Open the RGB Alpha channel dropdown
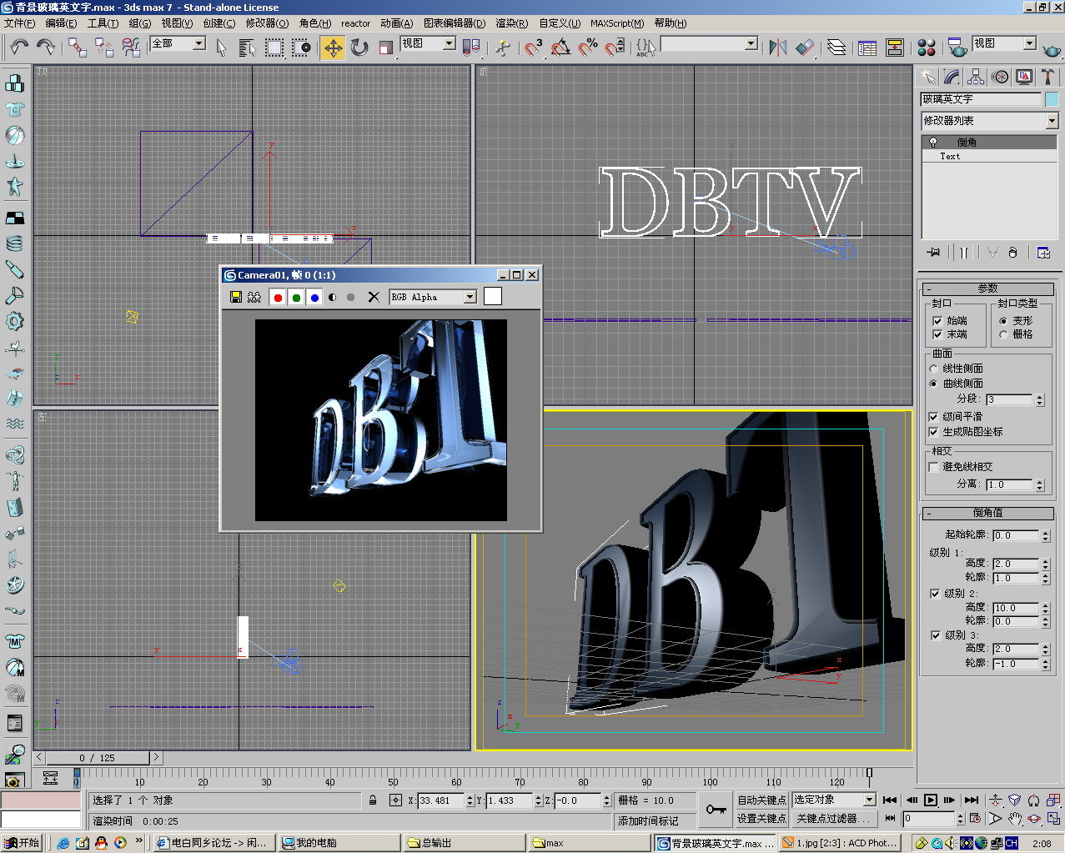 click(470, 298)
